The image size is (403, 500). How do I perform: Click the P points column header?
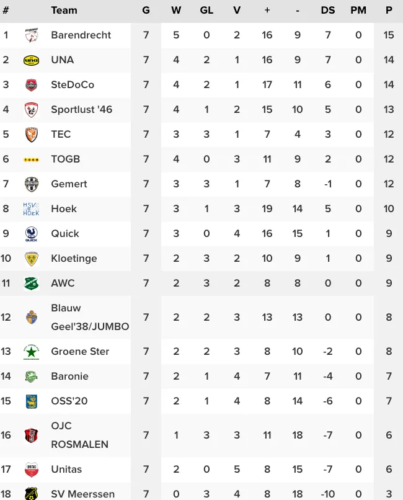[x=389, y=10]
